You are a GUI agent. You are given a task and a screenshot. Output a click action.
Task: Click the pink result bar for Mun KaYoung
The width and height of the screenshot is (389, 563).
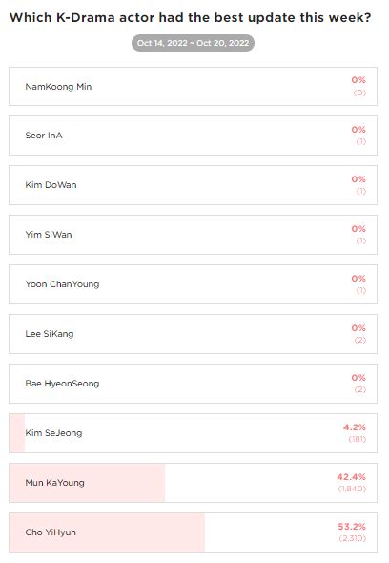pos(87,482)
